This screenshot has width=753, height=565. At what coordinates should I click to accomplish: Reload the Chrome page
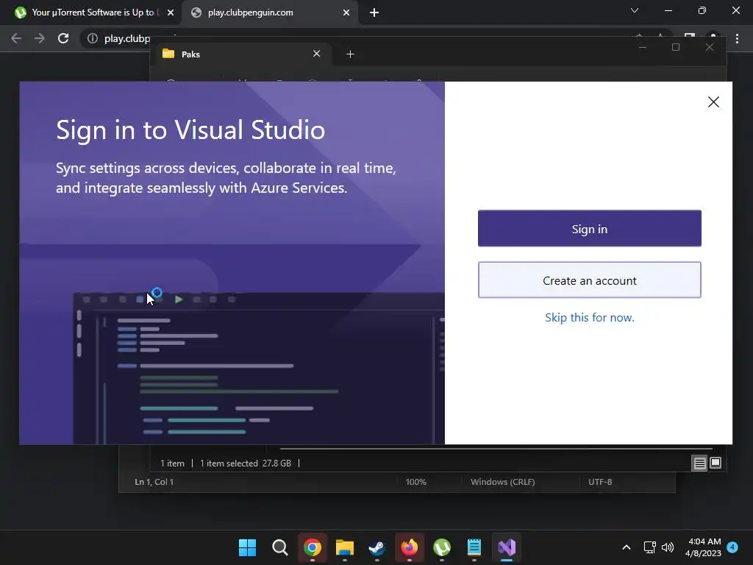click(x=63, y=38)
